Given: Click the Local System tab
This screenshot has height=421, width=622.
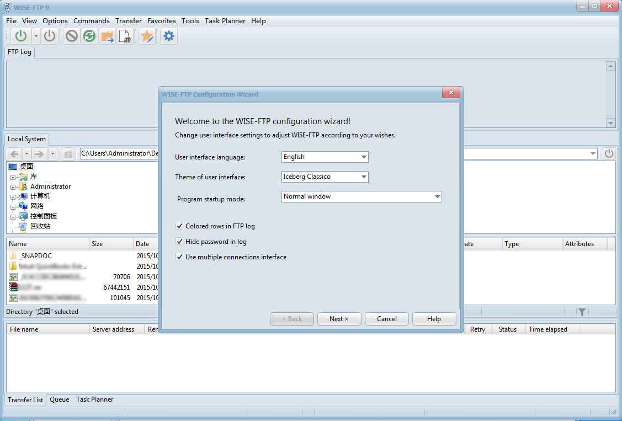Looking at the screenshot, I should click(x=26, y=139).
